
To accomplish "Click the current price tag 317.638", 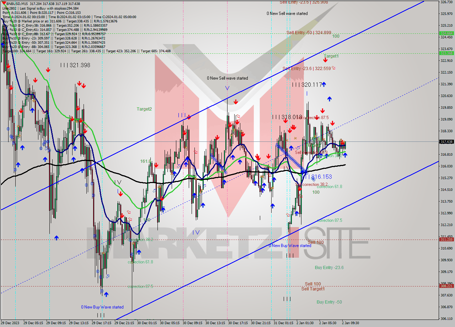I will coord(446,142).
